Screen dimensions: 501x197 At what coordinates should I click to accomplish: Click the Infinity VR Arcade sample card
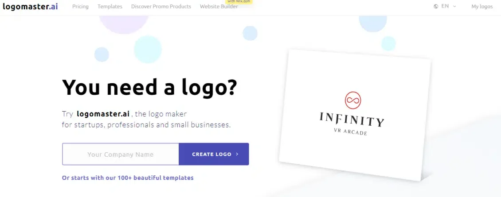(x=355, y=115)
